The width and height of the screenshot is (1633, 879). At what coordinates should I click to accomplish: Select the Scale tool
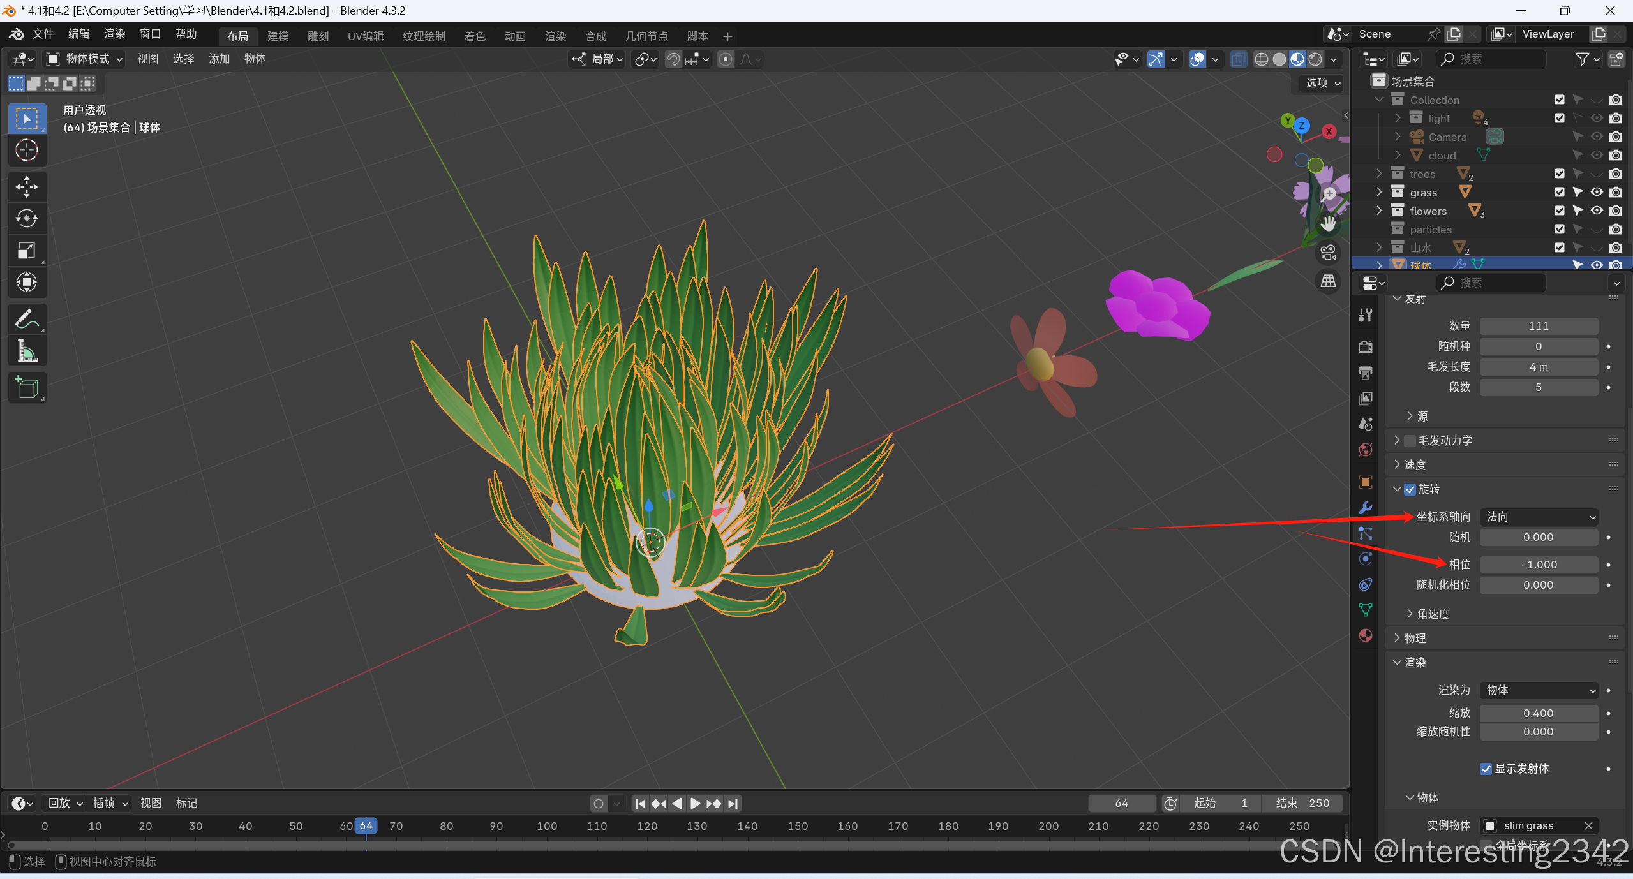point(27,251)
